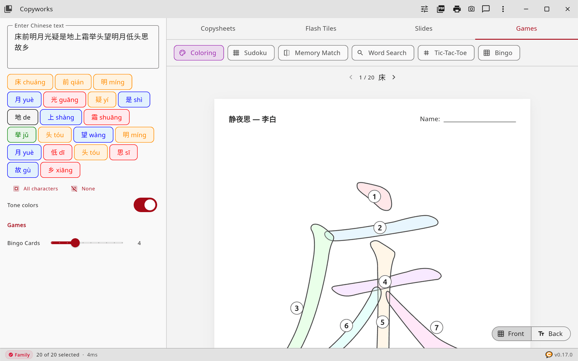
Task: Select the Coloring game chip
Action: tap(199, 53)
